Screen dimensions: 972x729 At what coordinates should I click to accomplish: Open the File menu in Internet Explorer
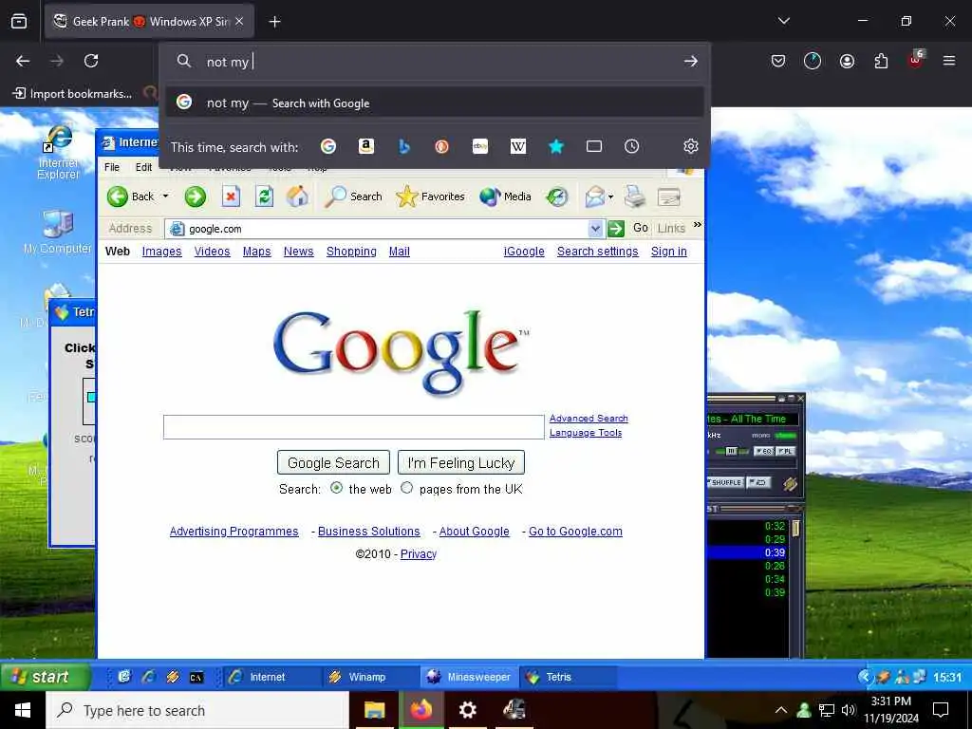click(x=112, y=167)
